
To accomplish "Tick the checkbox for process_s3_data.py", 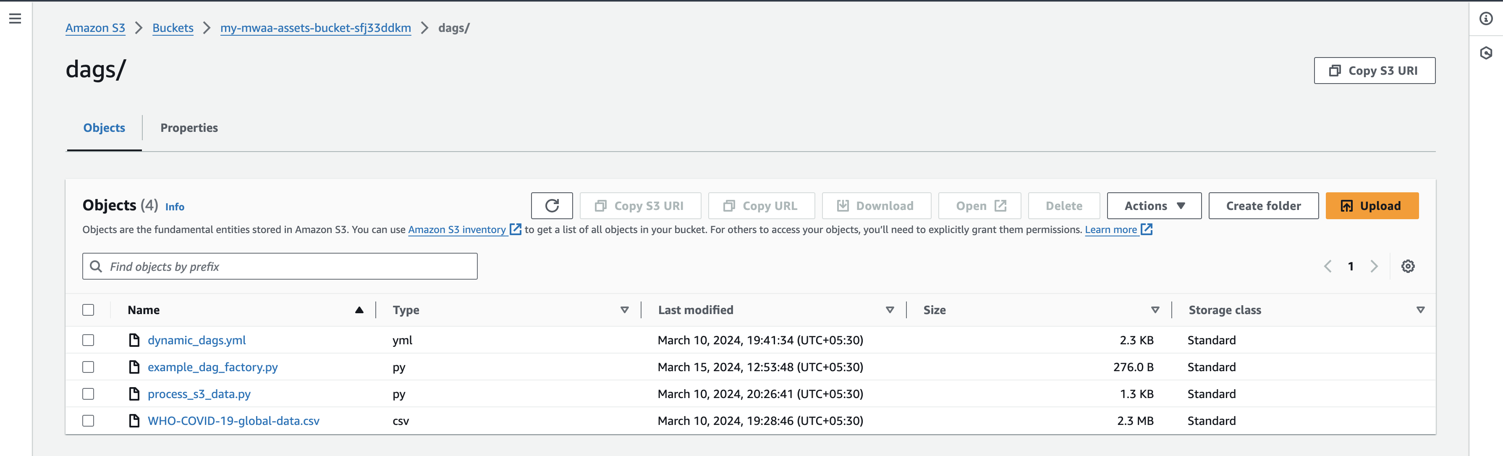I will coord(88,394).
